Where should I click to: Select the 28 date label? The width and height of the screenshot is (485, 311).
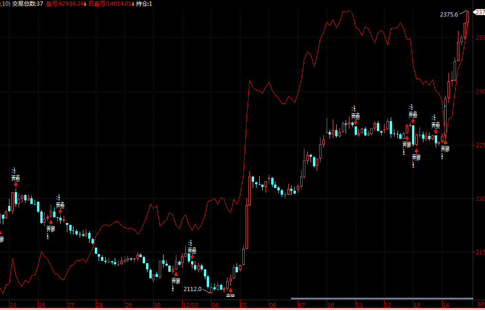pos(99,305)
